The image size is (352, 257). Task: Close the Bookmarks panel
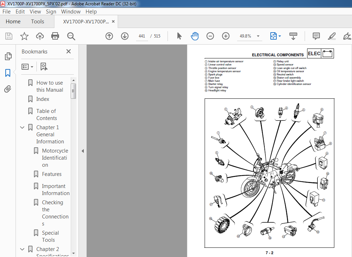69,51
